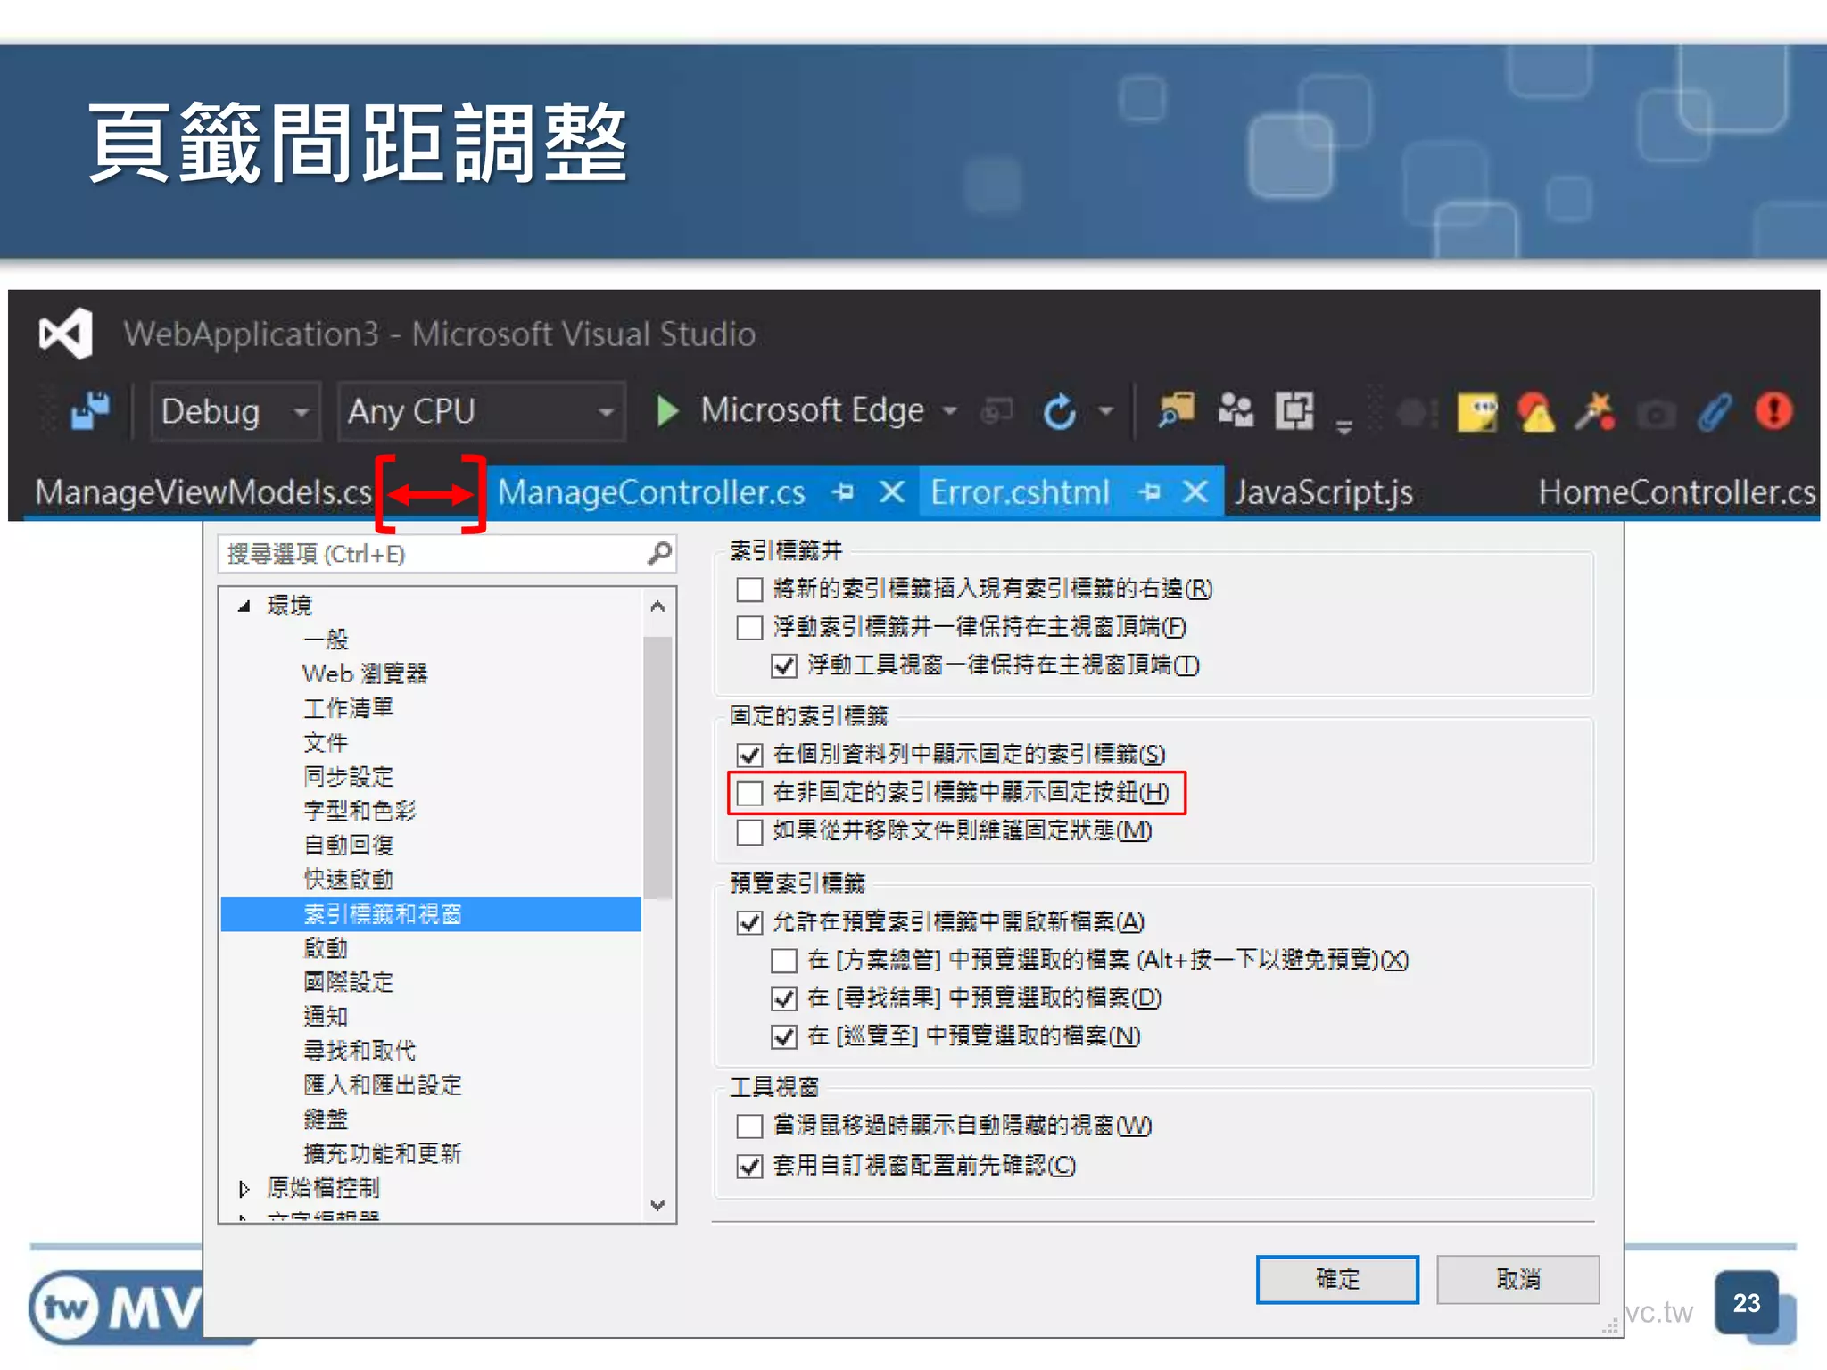Click the 確定 OK button
This screenshot has width=1827, height=1370.
pos(1337,1279)
